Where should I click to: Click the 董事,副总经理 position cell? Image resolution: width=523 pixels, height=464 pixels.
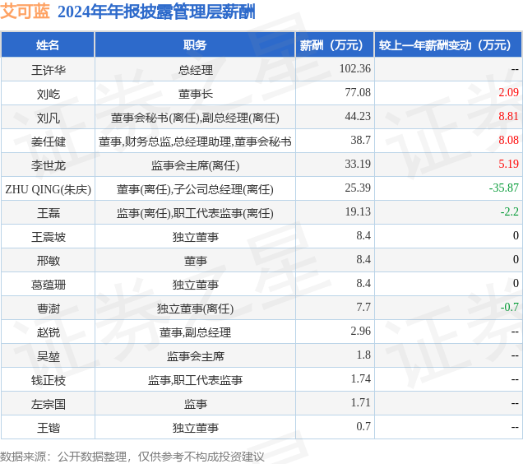pyautogui.click(x=195, y=333)
